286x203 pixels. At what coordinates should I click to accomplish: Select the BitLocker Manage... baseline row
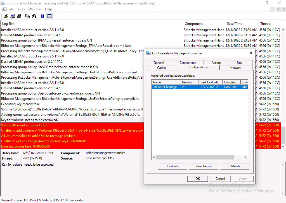point(200,87)
